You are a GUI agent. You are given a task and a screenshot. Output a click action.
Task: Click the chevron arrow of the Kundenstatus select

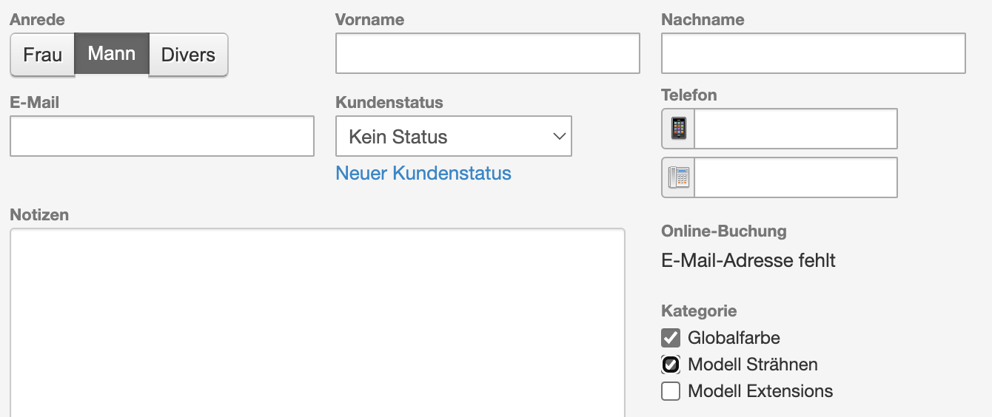point(559,136)
